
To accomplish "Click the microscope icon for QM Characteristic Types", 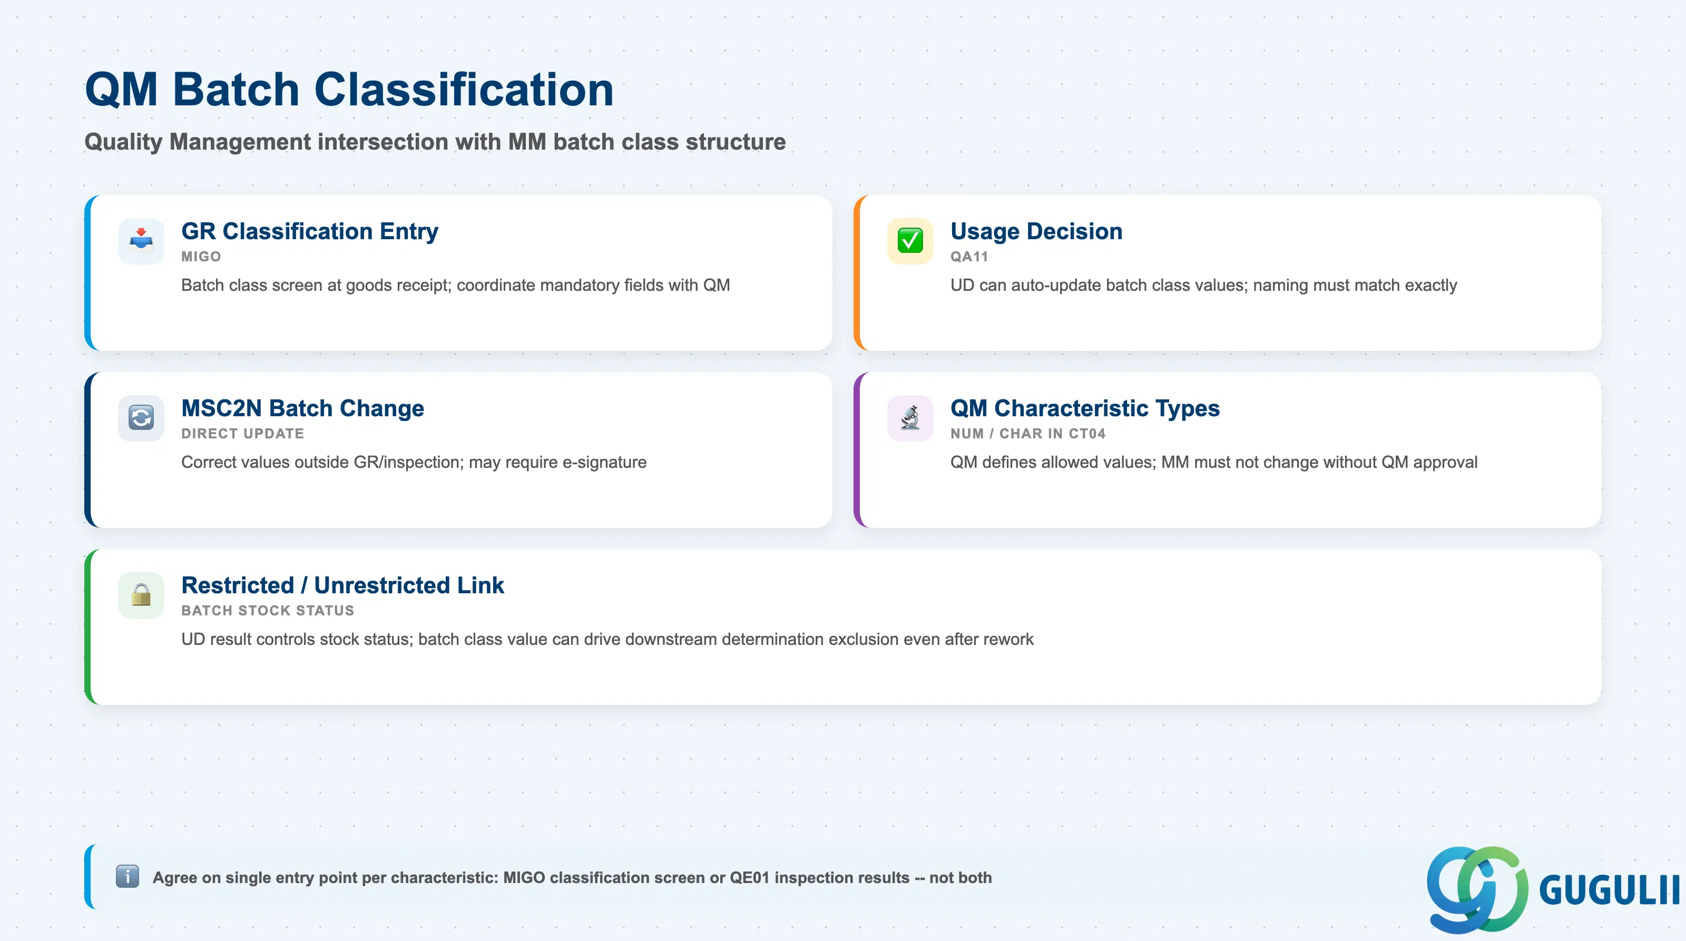I will (x=910, y=418).
